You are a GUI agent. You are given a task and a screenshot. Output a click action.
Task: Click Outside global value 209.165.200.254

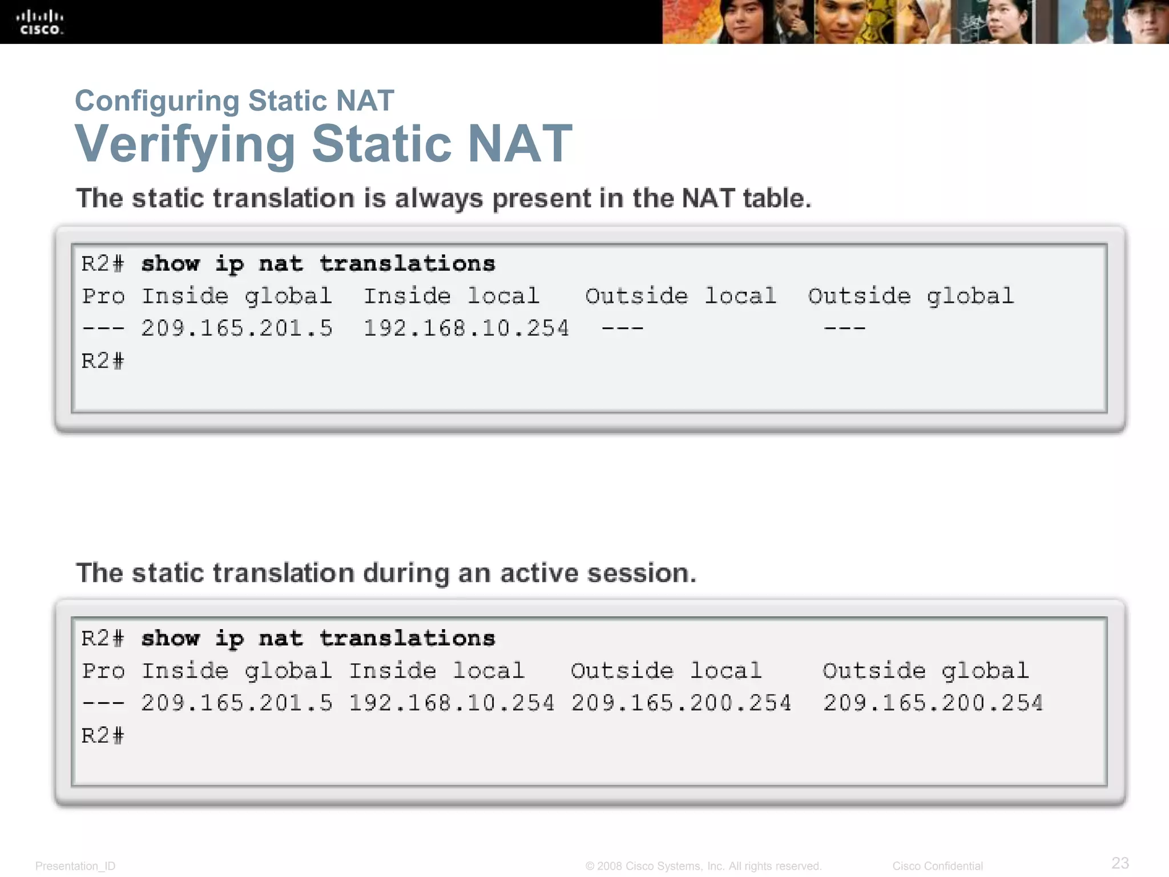coord(933,703)
